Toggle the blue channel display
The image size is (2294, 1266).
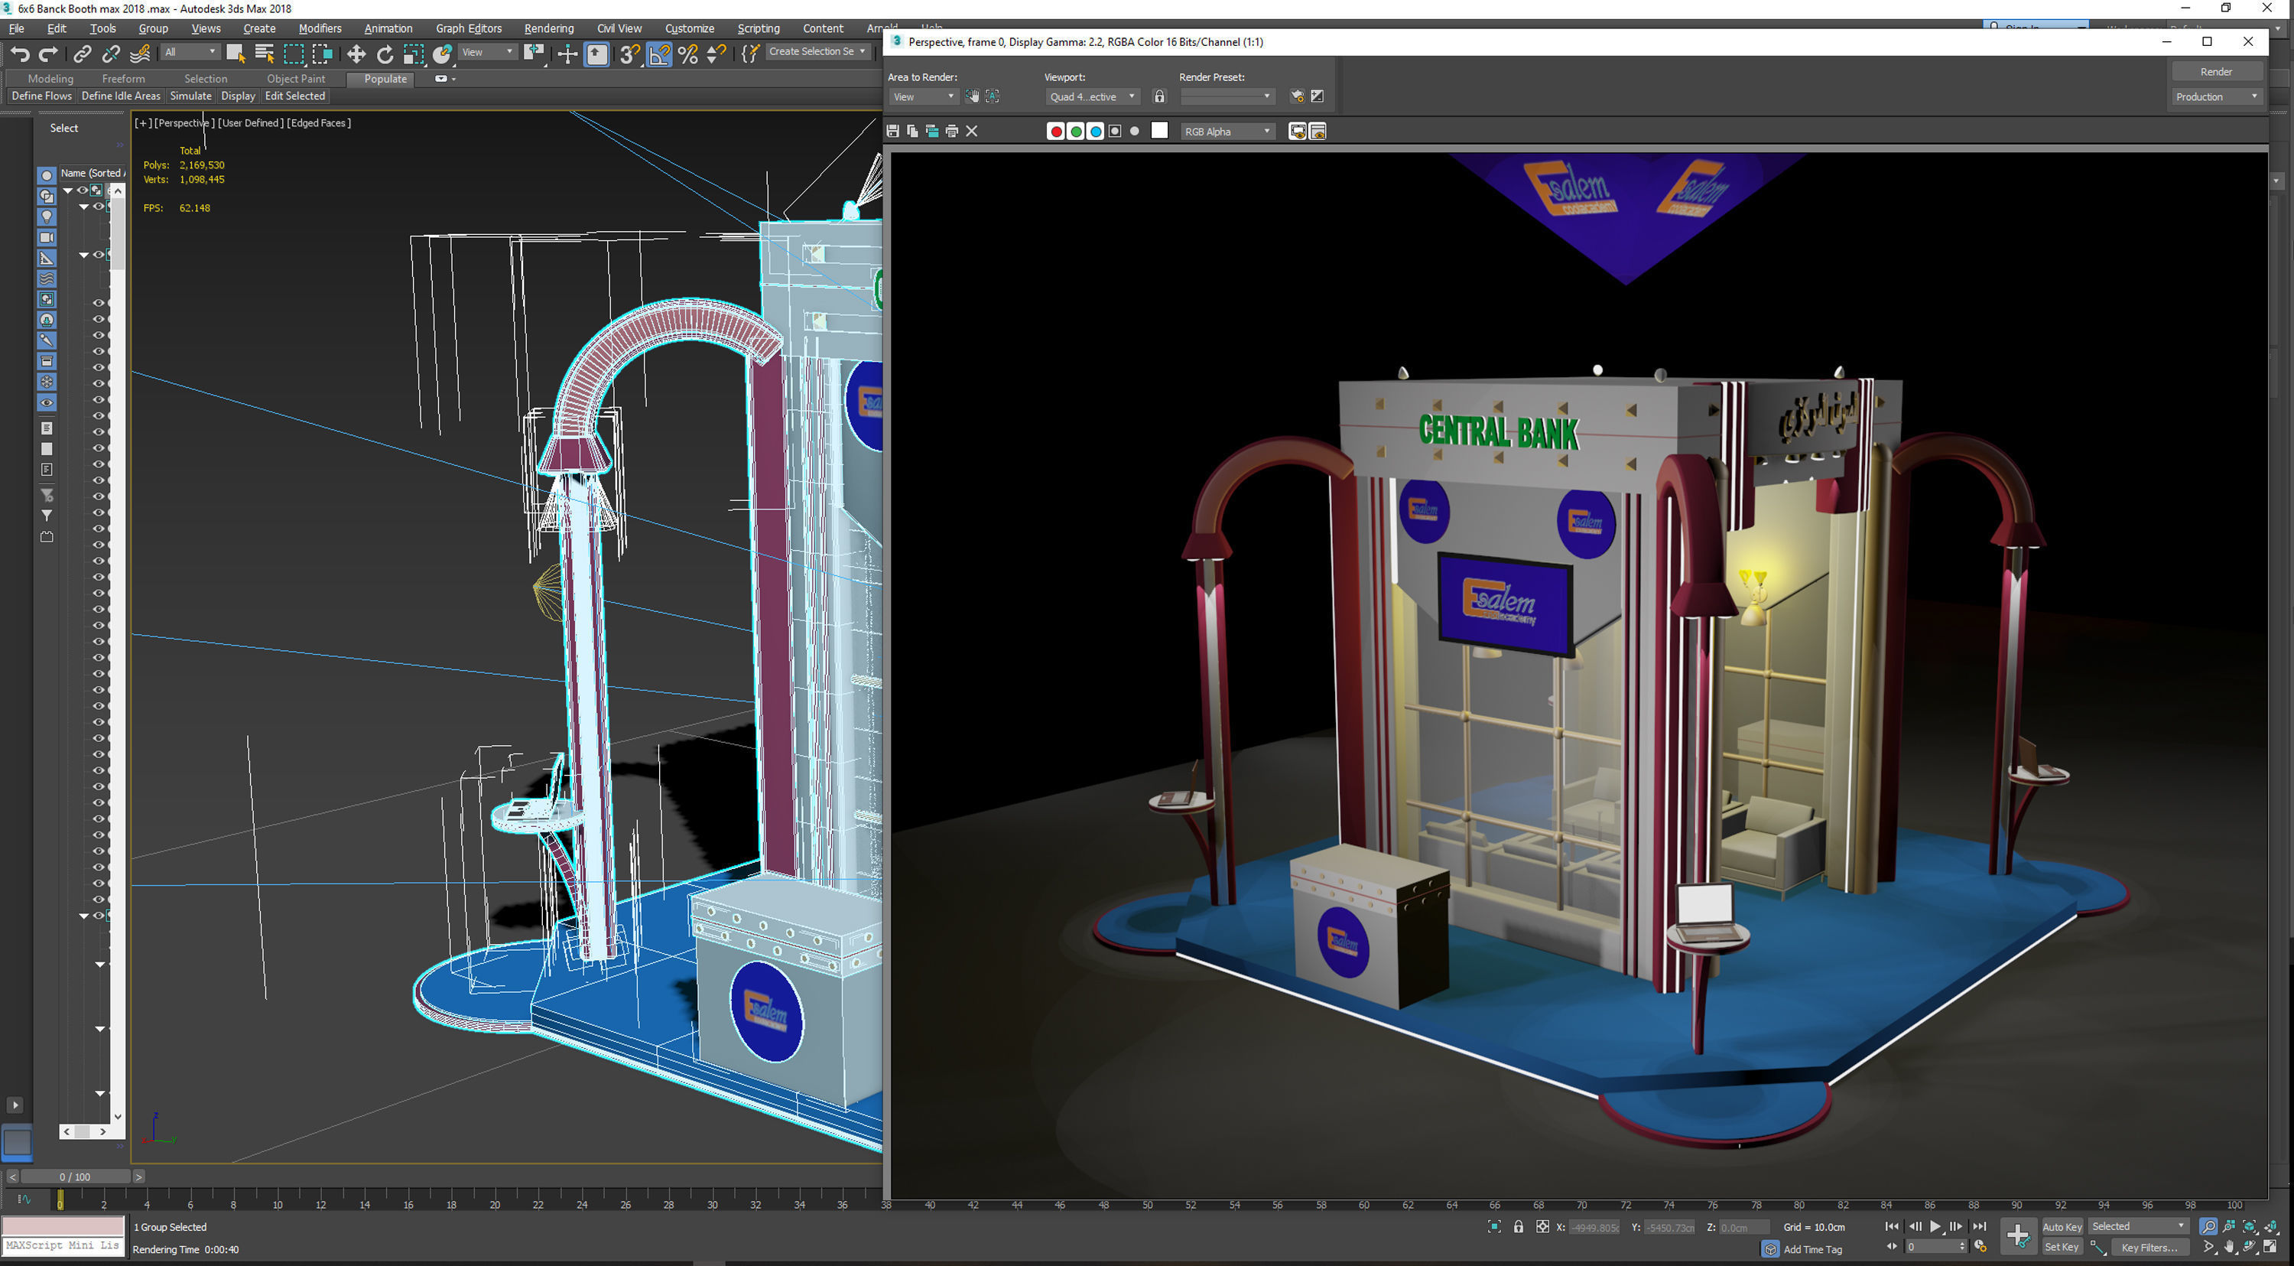tap(1095, 131)
